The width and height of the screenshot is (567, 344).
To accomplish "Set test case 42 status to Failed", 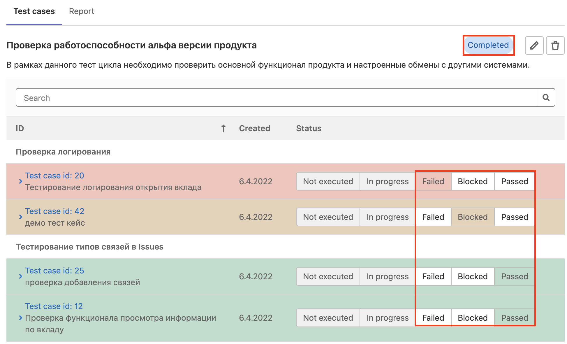I will tap(433, 217).
